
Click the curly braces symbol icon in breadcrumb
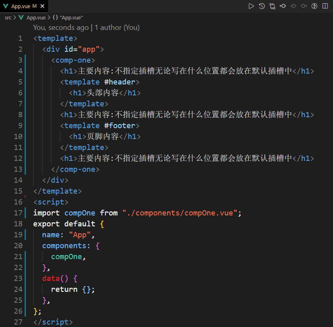coord(55,17)
